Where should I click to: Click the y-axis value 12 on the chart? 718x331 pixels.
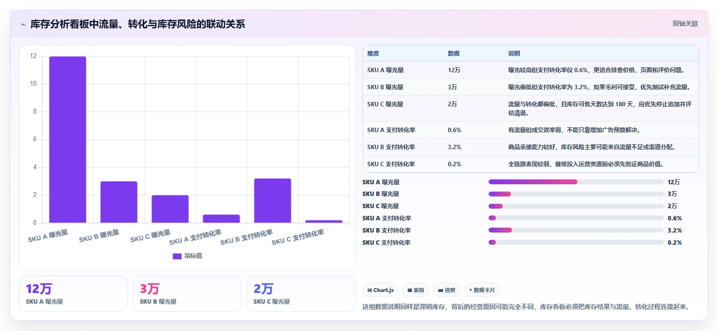click(x=33, y=56)
